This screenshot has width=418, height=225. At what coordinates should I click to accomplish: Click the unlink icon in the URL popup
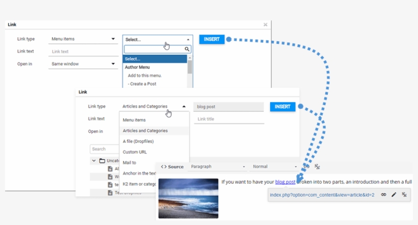tap(404, 194)
